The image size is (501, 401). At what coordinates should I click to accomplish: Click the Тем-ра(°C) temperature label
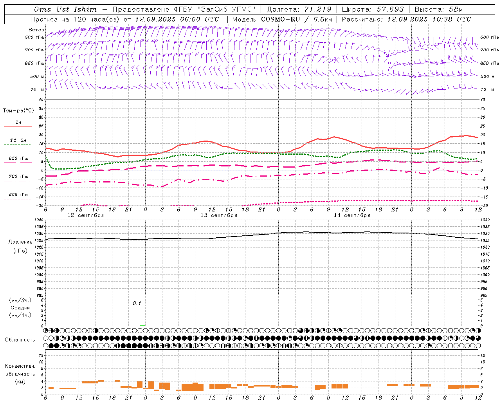[x=18, y=111]
